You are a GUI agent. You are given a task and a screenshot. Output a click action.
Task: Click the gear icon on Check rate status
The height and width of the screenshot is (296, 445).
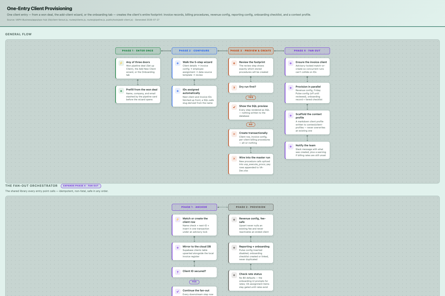[x=234, y=275]
